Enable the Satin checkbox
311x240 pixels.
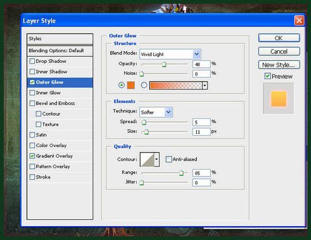coord(32,134)
